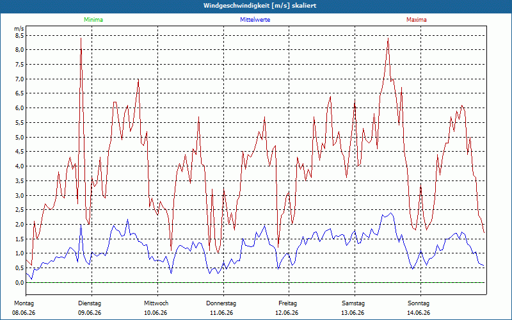The width and height of the screenshot is (512, 320).
Task: Click the 5,5 y-axis value
Action: coord(20,122)
